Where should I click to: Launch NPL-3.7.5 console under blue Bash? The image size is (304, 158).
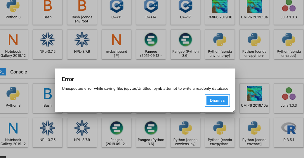(48, 133)
